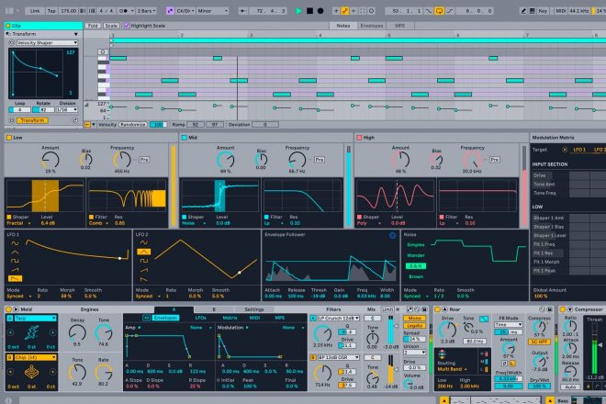This screenshot has height=404, width=606.
Task: Select triangle waveform icon in LFO 2
Action: (144, 252)
